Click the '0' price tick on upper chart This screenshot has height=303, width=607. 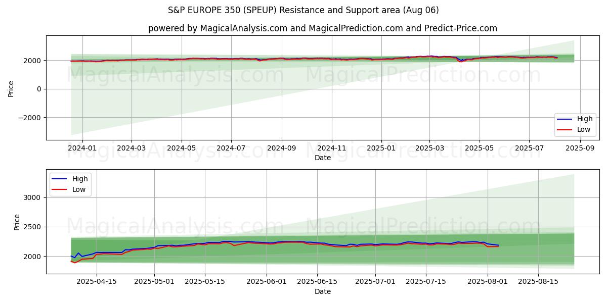(40, 89)
